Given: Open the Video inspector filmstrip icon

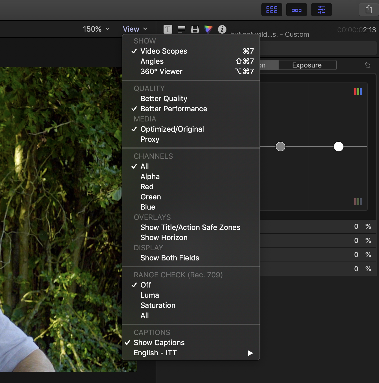Looking at the screenshot, I should (x=195, y=29).
